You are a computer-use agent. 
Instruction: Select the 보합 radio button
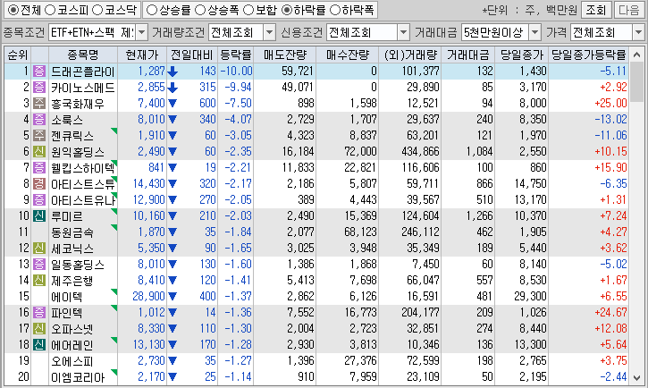pyautogui.click(x=248, y=10)
